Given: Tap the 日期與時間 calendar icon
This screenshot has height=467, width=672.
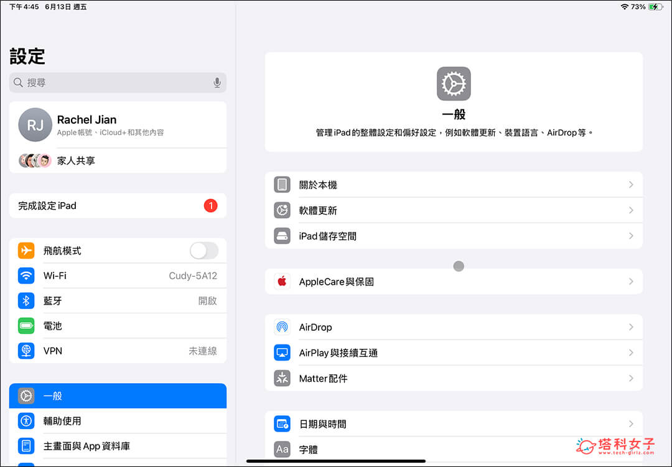Looking at the screenshot, I should tap(282, 423).
